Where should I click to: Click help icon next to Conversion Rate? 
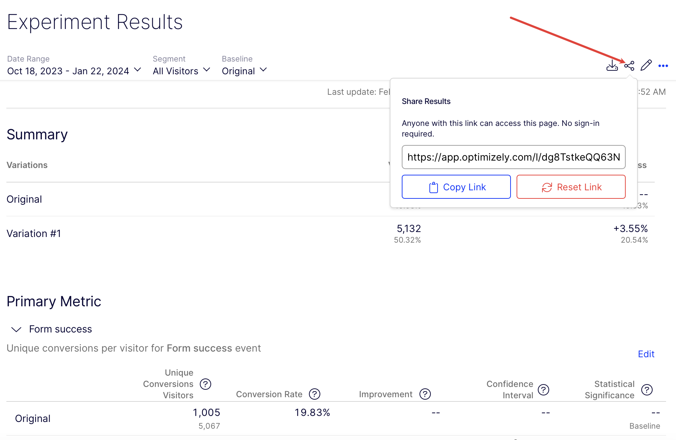coord(314,394)
